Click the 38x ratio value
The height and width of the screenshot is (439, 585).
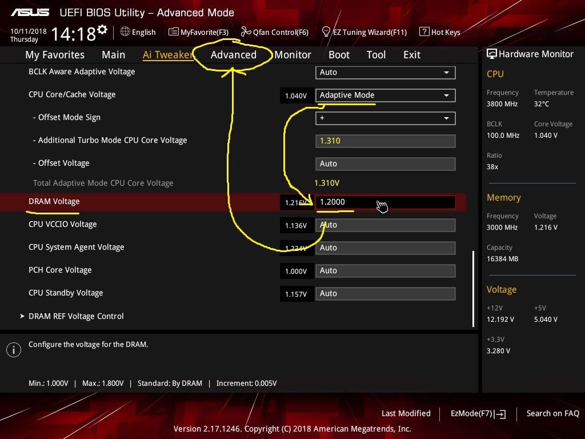(492, 167)
